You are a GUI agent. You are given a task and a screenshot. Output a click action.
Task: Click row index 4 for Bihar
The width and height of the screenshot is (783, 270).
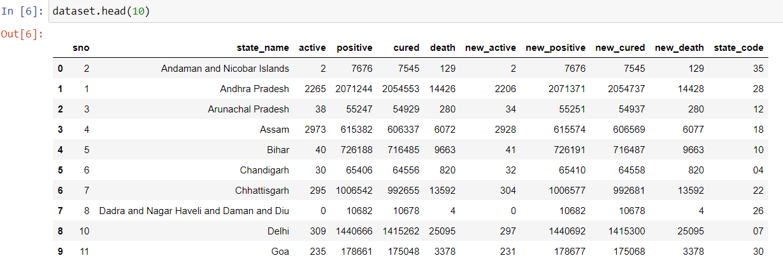tap(60, 149)
